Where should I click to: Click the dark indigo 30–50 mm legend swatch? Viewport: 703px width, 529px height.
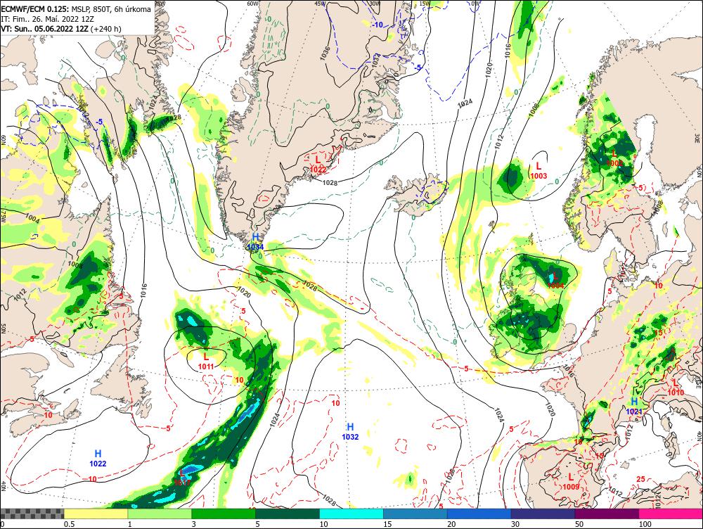[x=543, y=514]
